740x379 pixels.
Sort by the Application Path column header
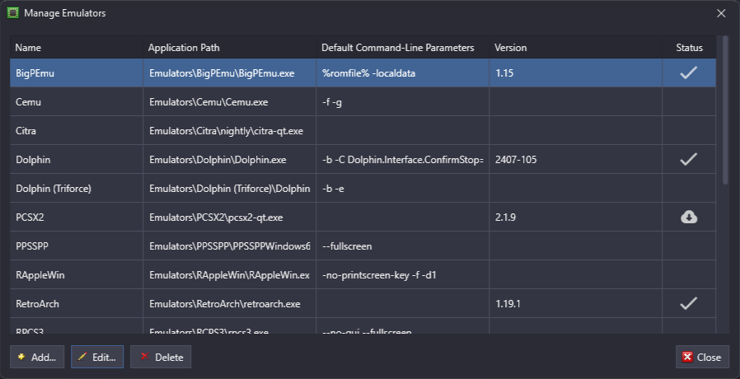pos(229,48)
